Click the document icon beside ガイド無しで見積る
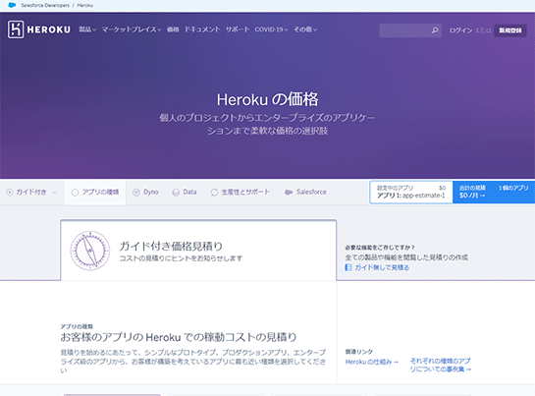This screenshot has width=535, height=396. (348, 267)
